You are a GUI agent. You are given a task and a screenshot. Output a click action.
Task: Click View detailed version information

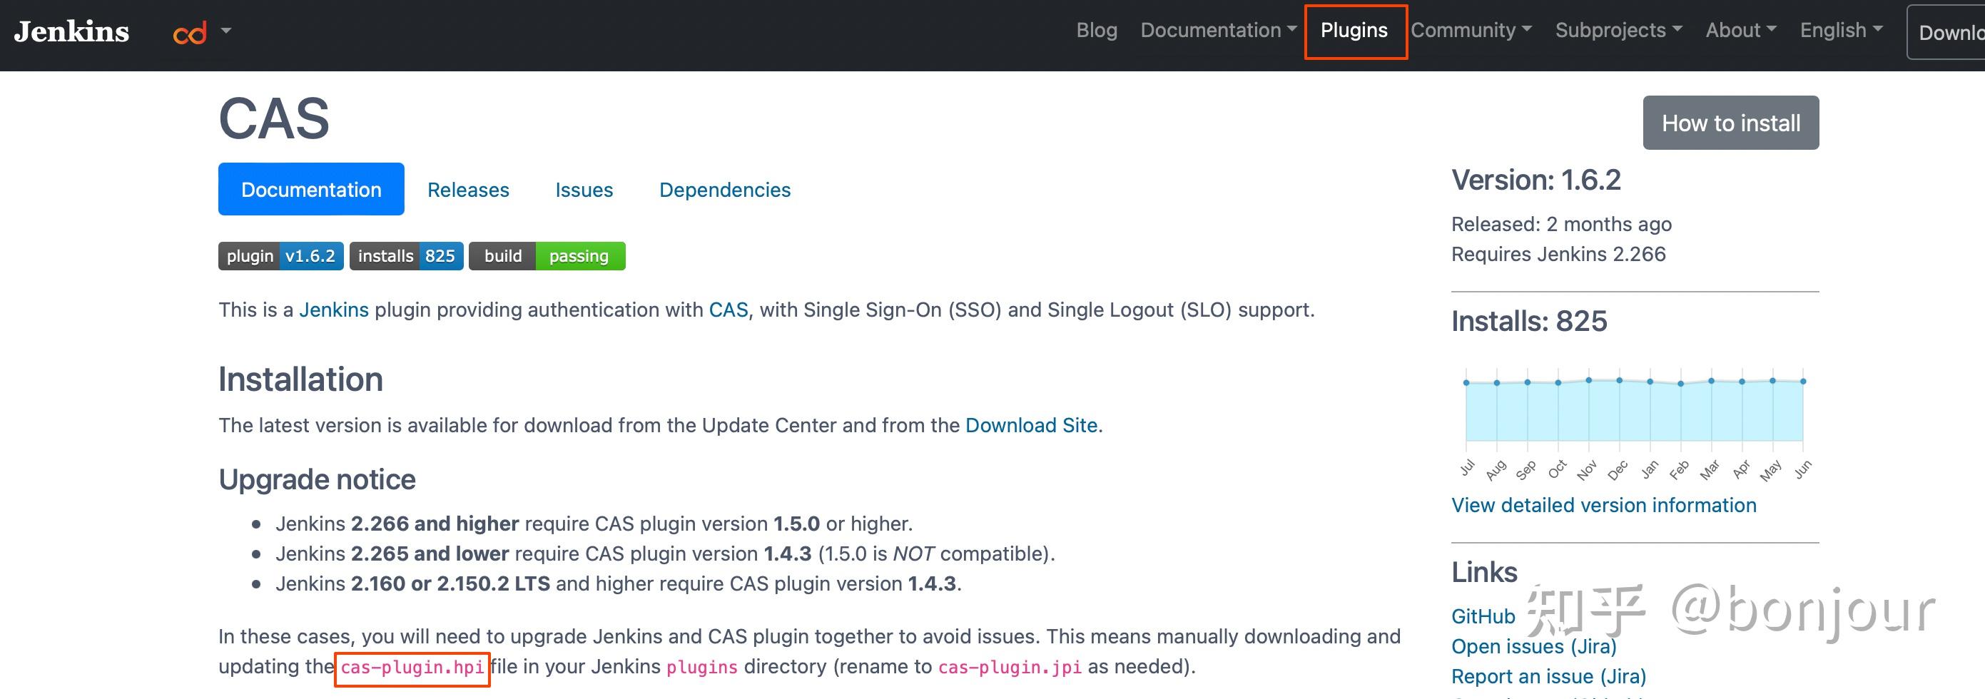[1603, 505]
